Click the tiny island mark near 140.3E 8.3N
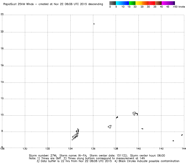 point(143,129)
